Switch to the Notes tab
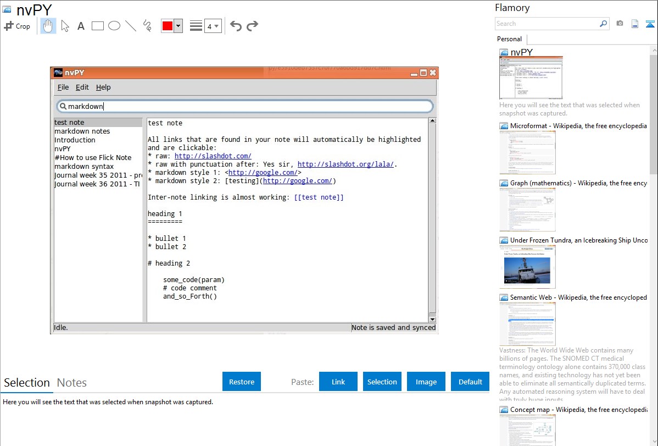Viewport: 658px width, 446px height. pos(72,383)
